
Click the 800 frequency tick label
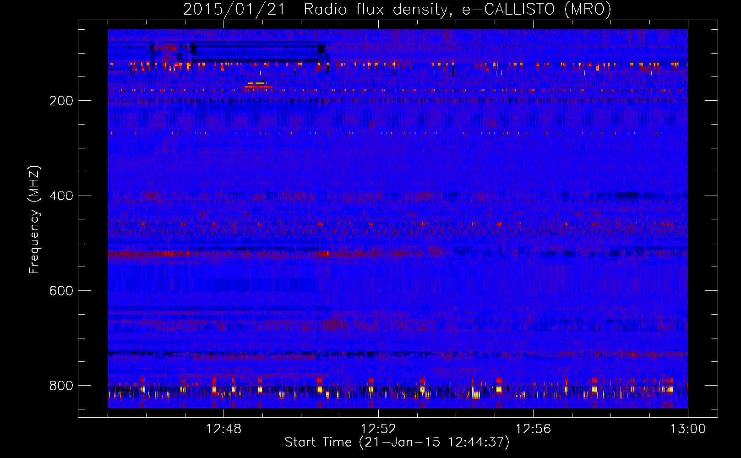tap(61, 386)
